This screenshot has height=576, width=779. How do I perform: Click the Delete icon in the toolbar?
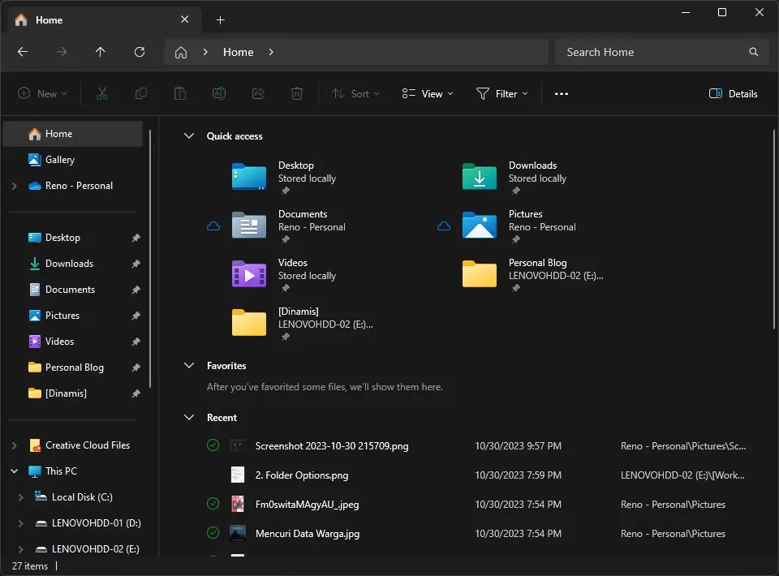pos(296,93)
